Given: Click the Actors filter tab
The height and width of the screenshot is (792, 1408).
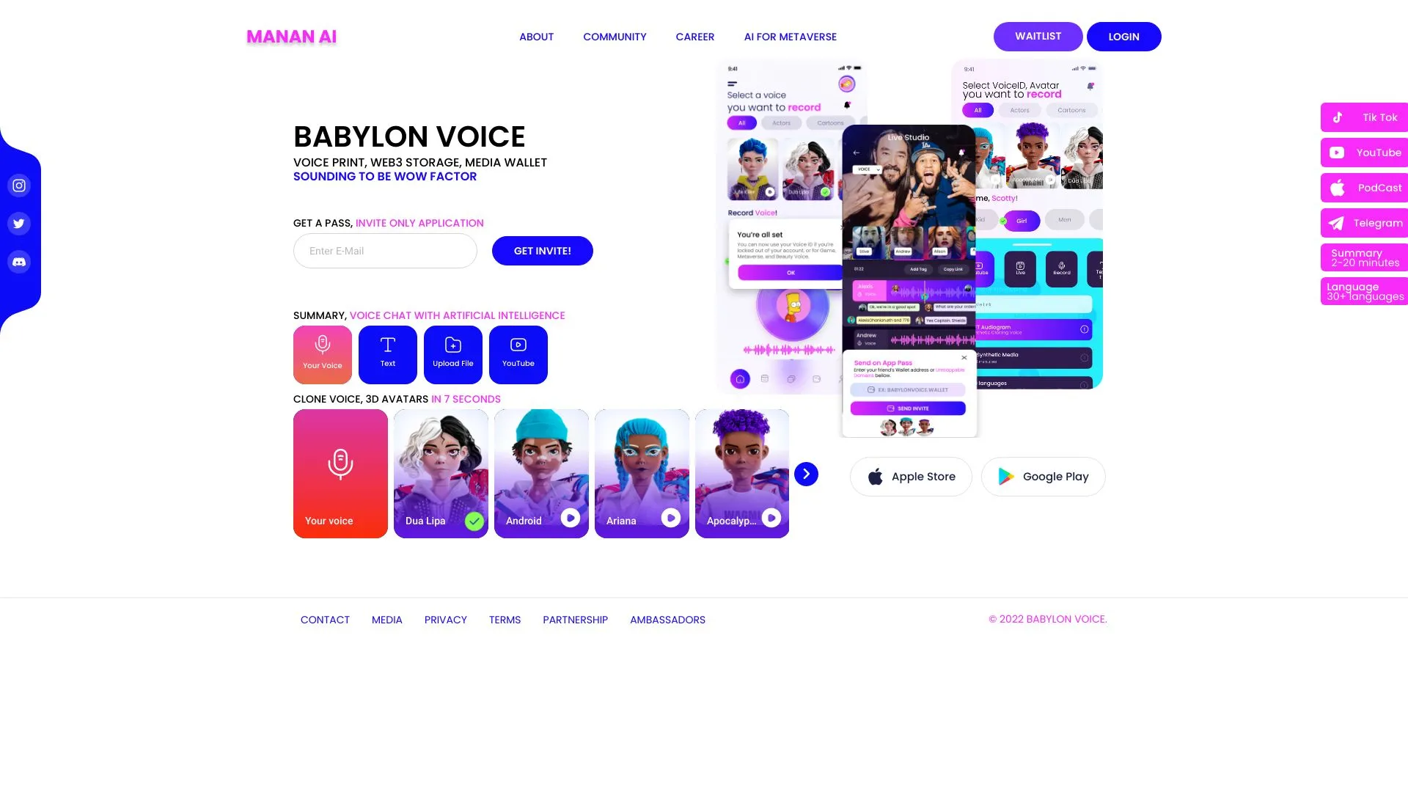Looking at the screenshot, I should coord(781,122).
